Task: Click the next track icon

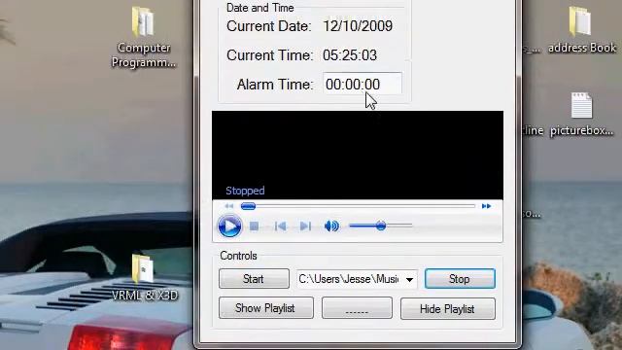Action: click(x=305, y=227)
